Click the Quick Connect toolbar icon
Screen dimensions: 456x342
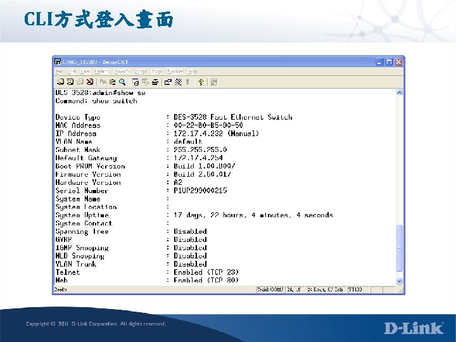tap(70, 82)
